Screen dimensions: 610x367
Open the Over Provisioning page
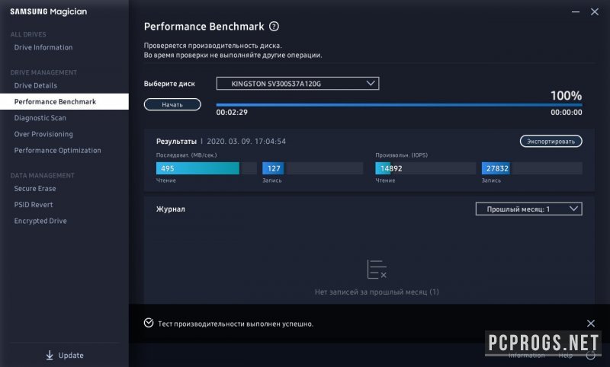tap(43, 134)
